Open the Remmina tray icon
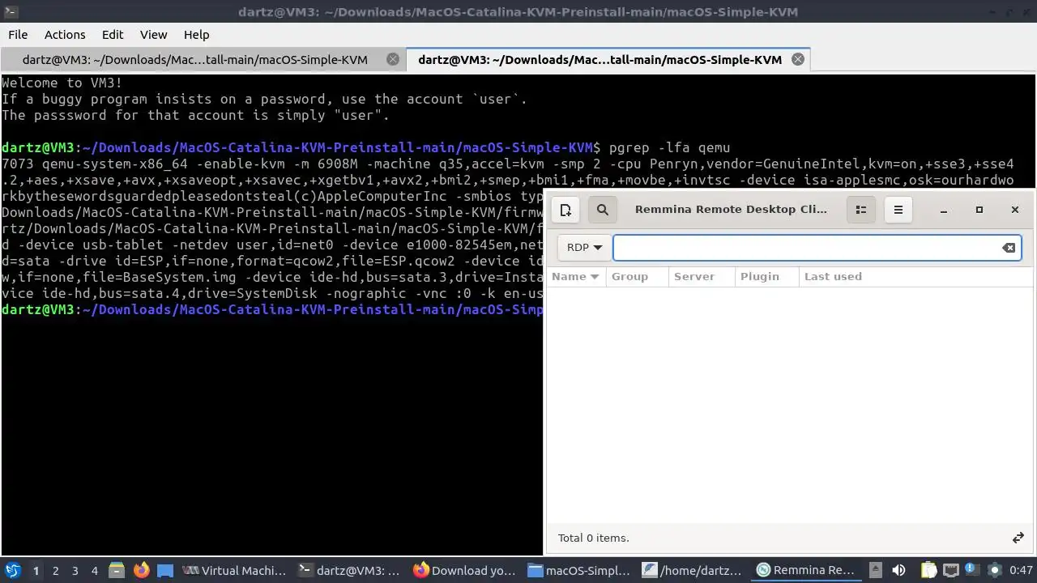Image resolution: width=1037 pixels, height=583 pixels. pos(994,570)
